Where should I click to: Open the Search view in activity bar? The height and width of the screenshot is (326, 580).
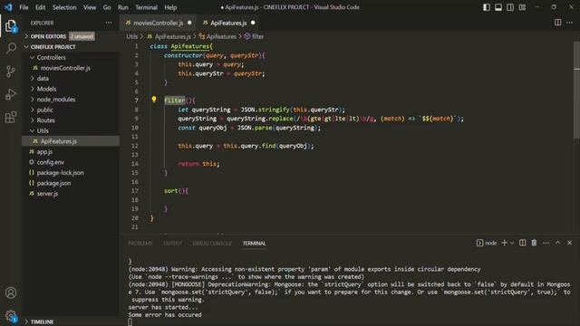(11, 48)
